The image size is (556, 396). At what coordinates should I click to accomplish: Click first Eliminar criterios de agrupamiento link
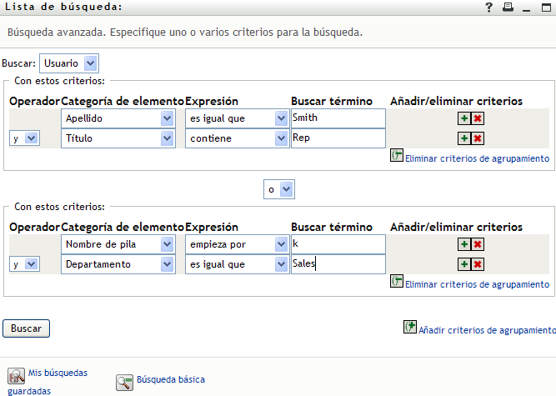(477, 158)
